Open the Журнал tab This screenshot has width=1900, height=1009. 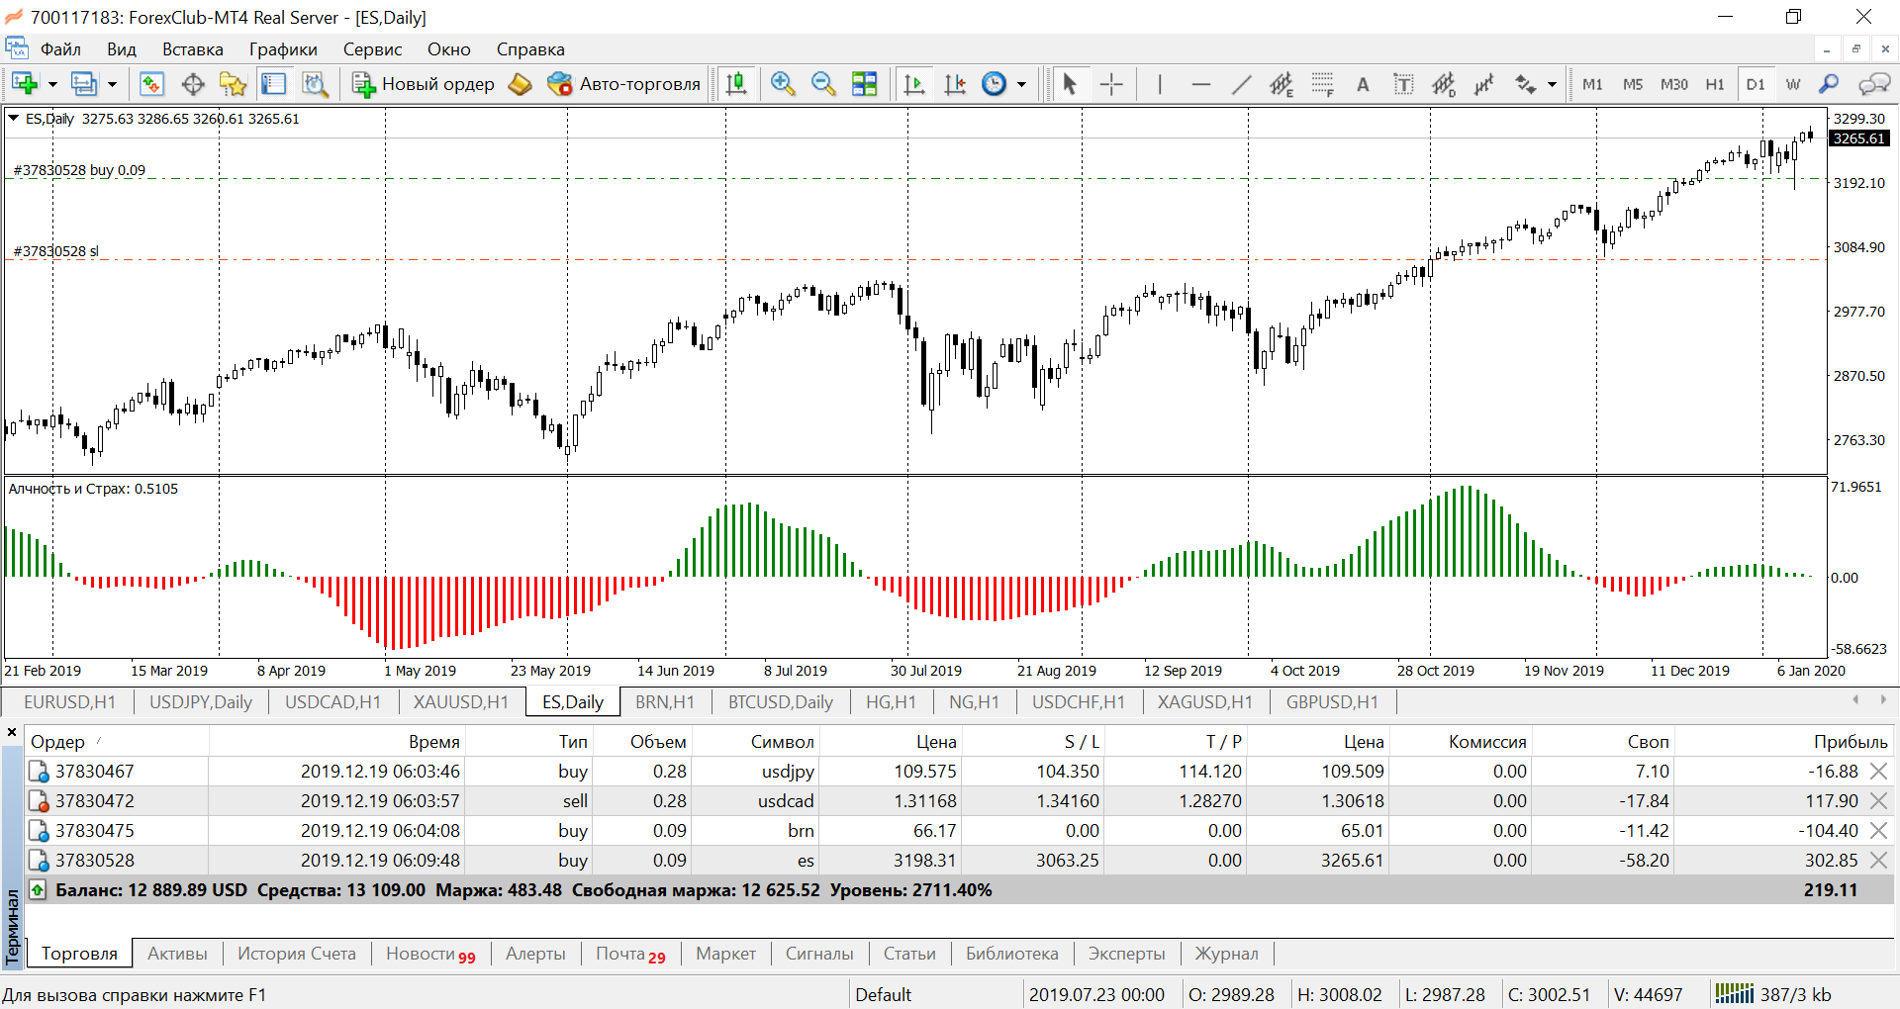point(1226,954)
